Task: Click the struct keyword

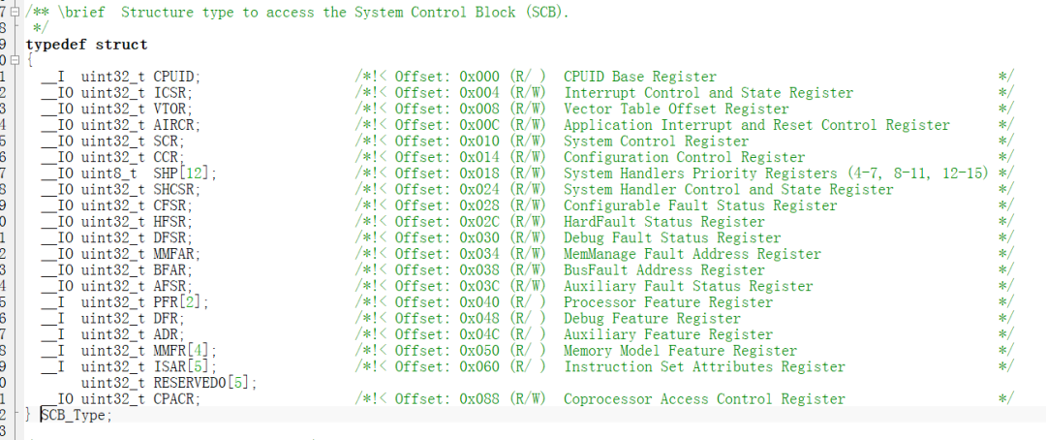Action: pos(121,45)
